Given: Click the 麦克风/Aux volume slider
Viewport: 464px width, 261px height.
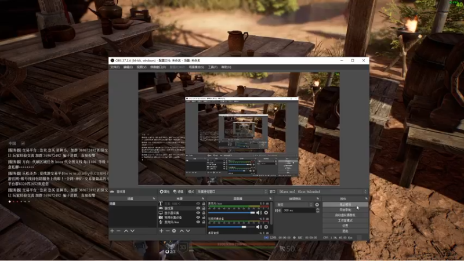Looking at the screenshot, I should (x=231, y=213).
